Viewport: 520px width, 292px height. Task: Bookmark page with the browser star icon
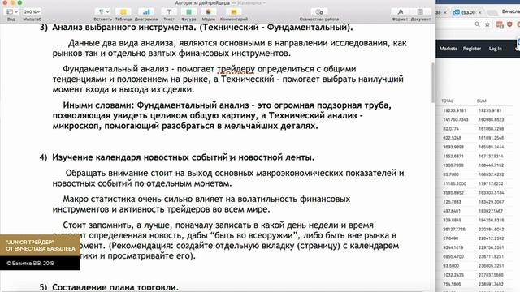[487, 24]
